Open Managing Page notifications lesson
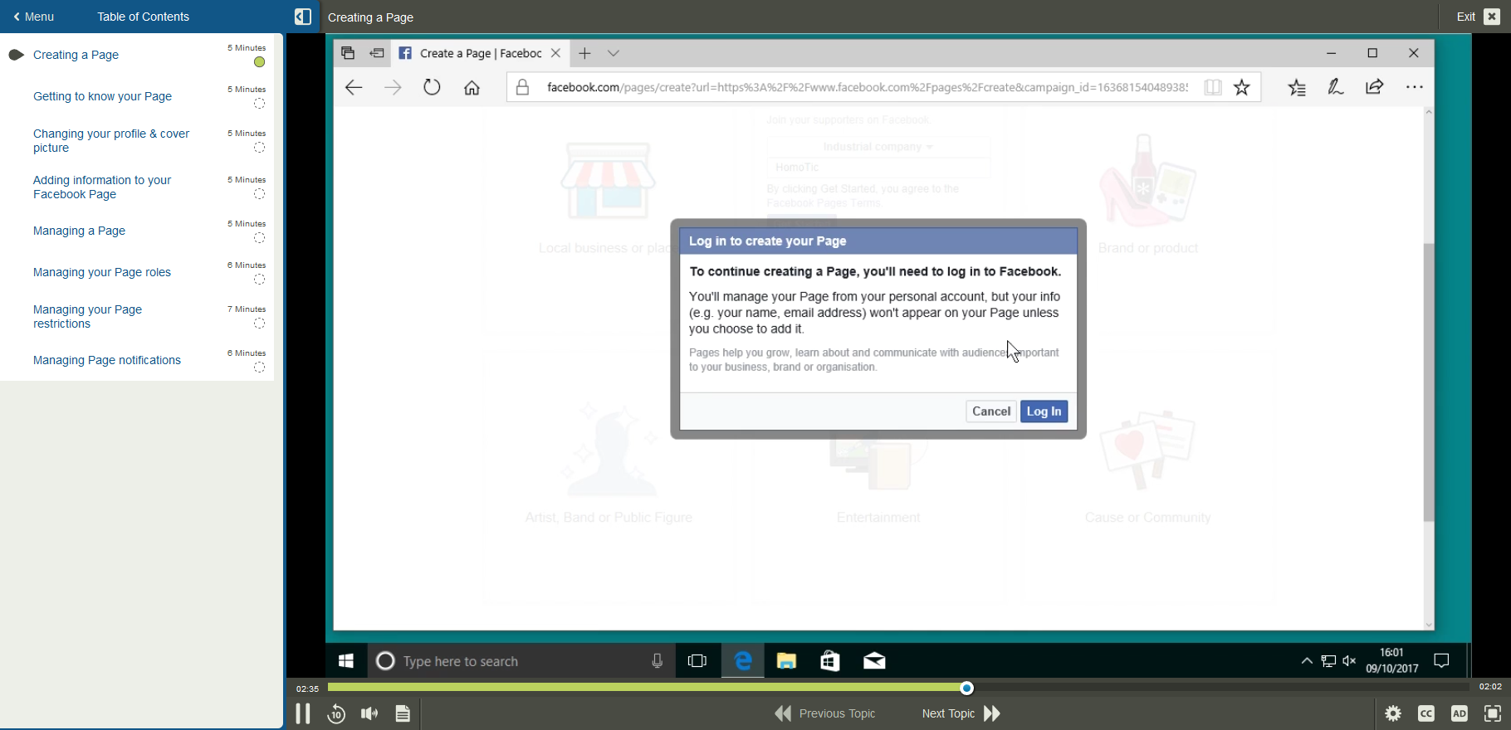 pos(107,360)
